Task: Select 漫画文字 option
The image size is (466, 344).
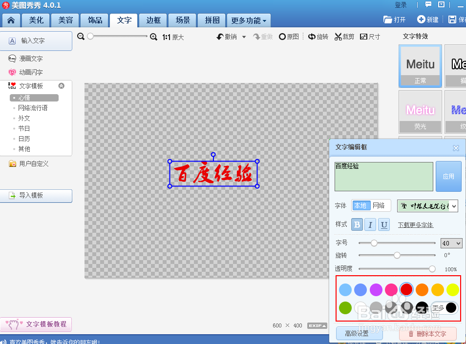Action: (25, 59)
